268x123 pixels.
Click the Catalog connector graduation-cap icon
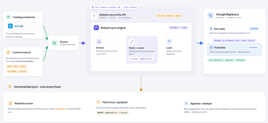[x=8, y=17]
